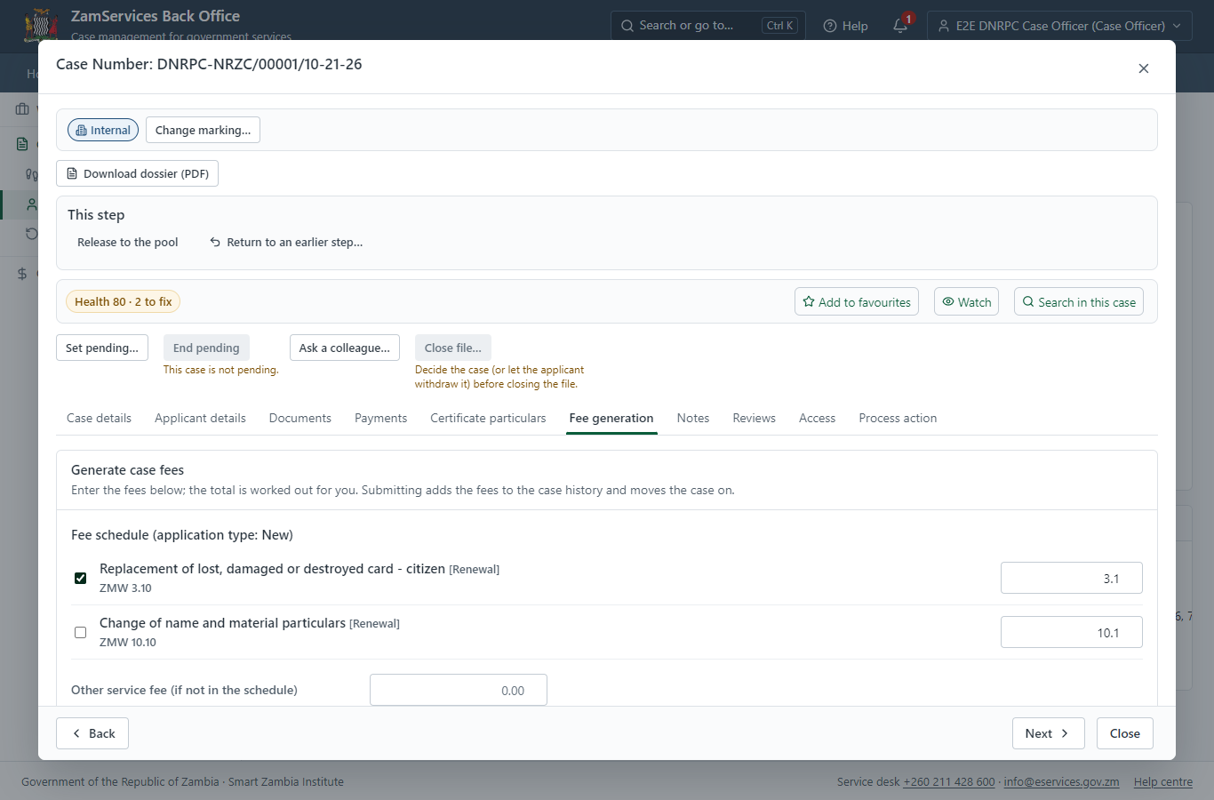Toggle Watch on this case

[966, 301]
